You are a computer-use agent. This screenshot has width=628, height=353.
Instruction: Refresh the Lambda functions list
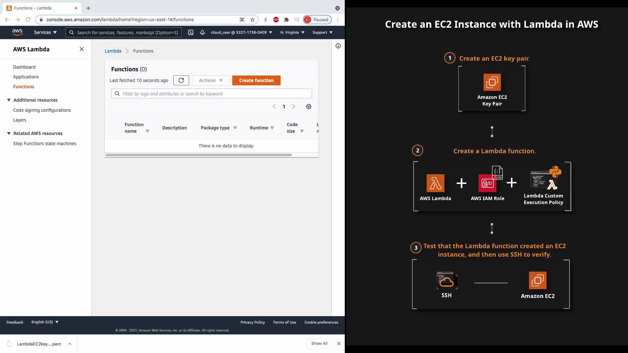[181, 80]
